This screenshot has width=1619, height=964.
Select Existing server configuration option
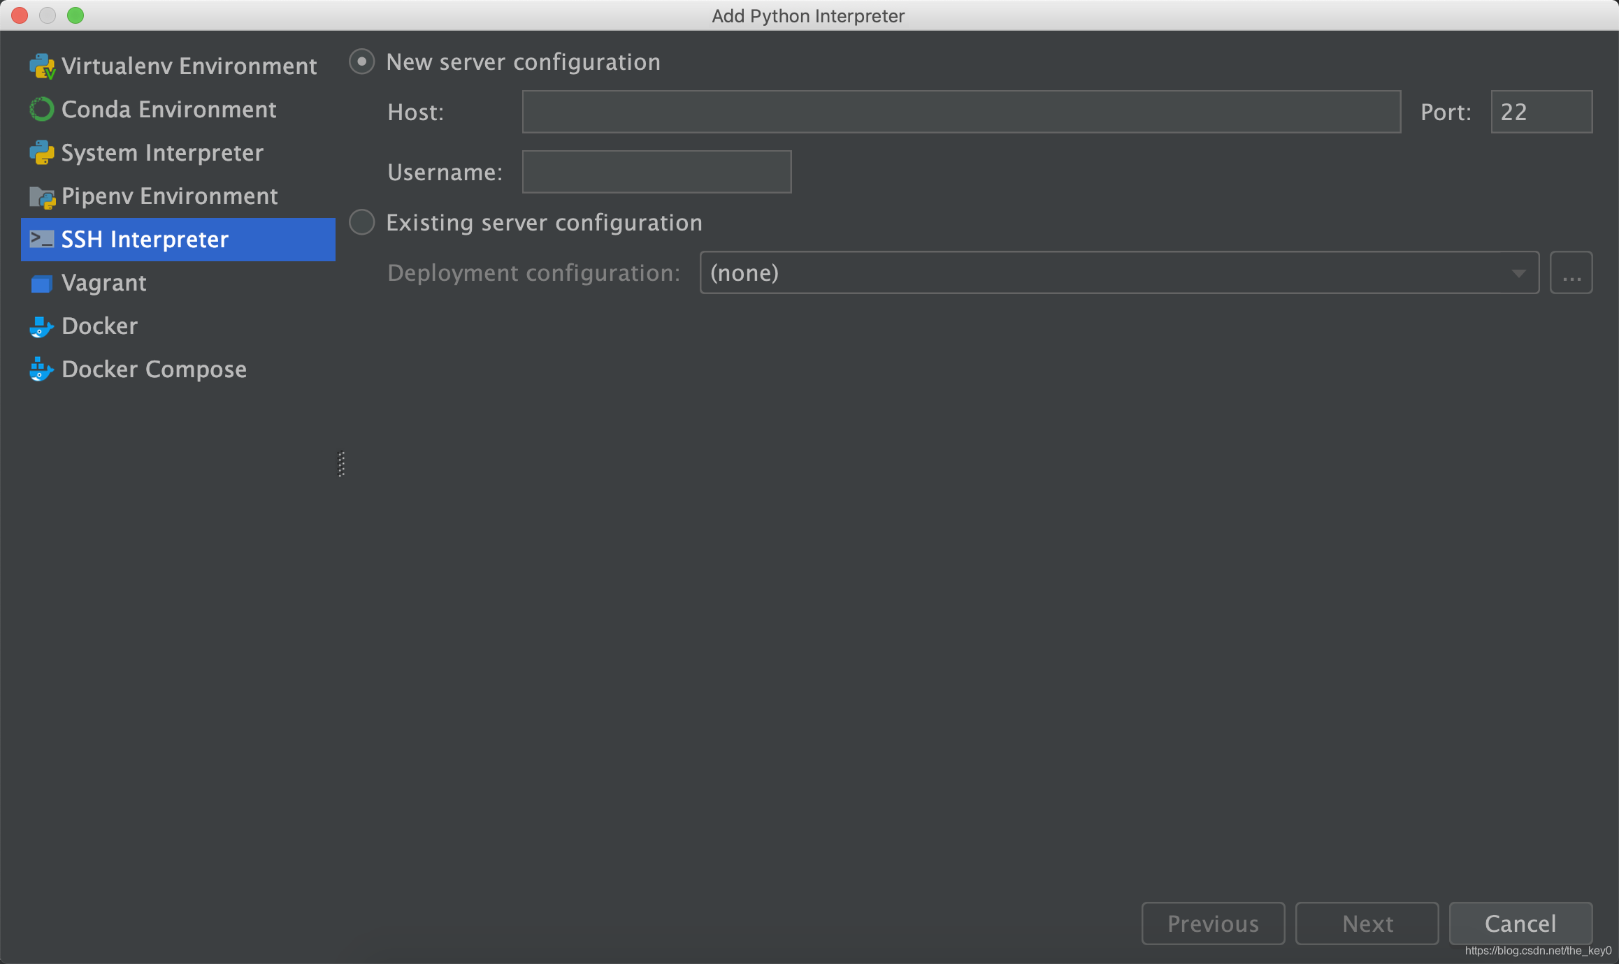(363, 223)
